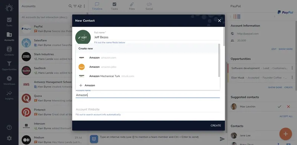Open Opportunities in the left sidebar
Image resolution: width=297 pixels, height=145 pixels.
pyautogui.click(x=9, y=66)
